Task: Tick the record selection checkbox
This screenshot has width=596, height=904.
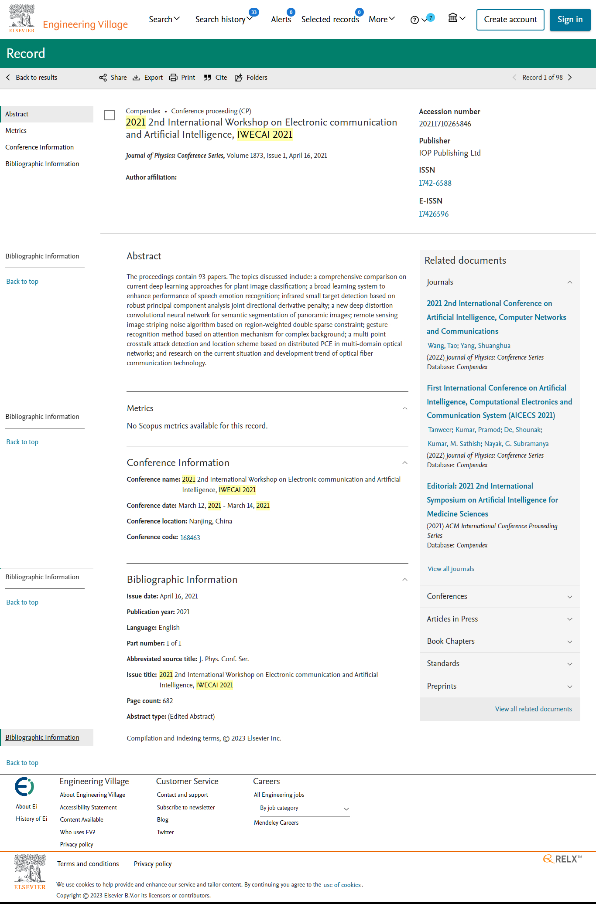Action: coord(110,115)
